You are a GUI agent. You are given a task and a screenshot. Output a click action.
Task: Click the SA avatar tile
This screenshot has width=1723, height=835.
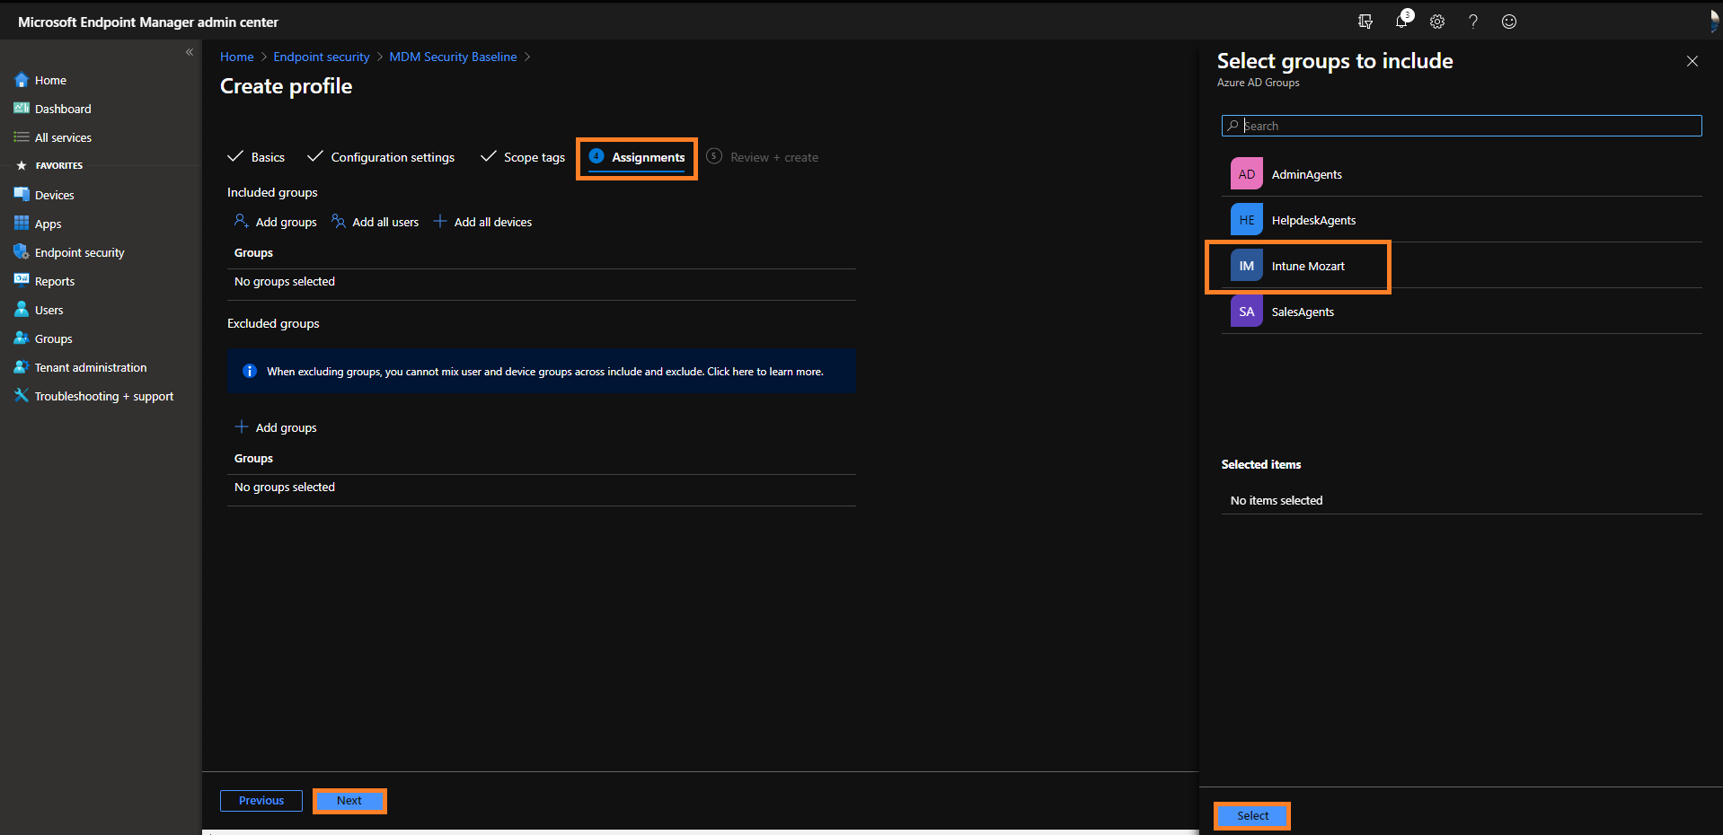click(1247, 312)
